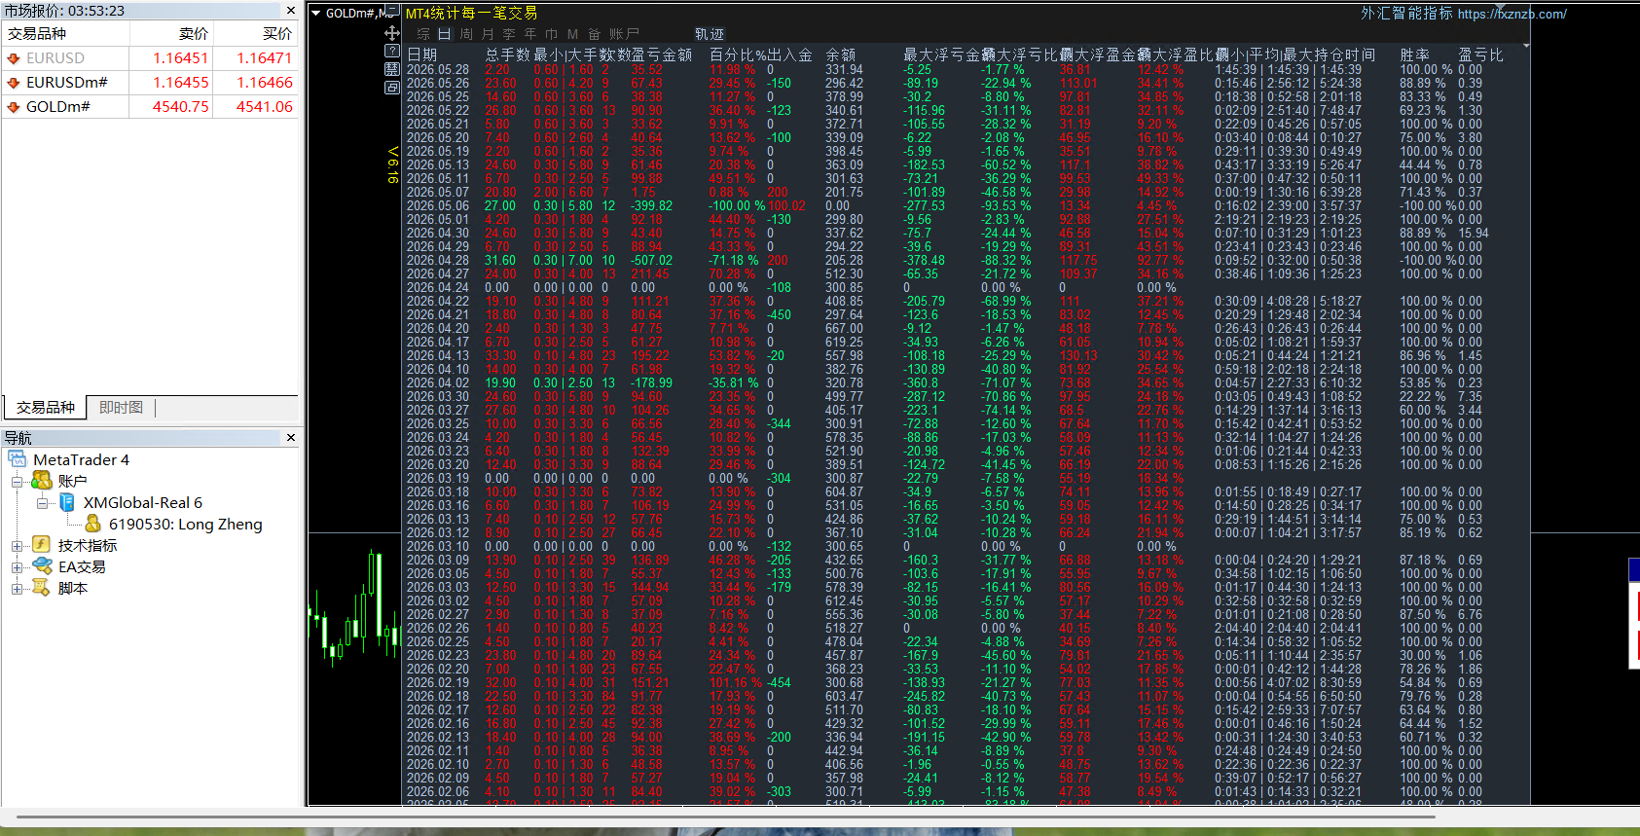Select the 年 yearly period tab
The width and height of the screenshot is (1640, 836).
point(530,34)
